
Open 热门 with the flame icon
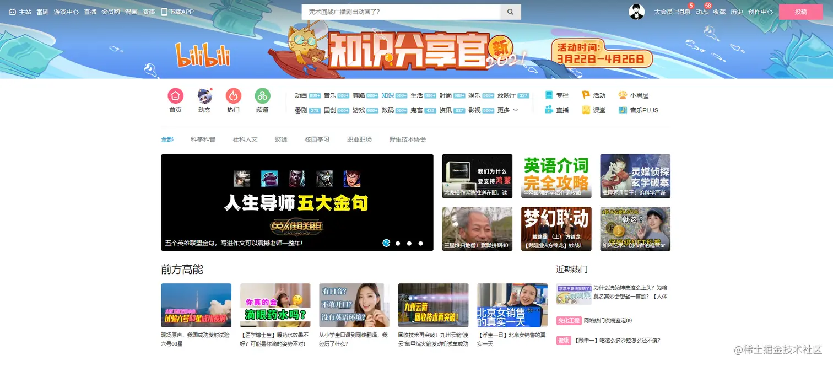234,95
